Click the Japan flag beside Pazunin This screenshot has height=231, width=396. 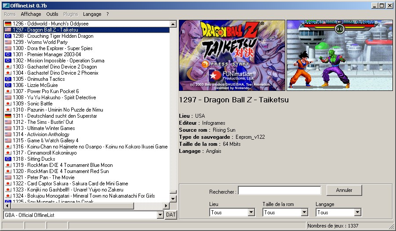(8, 109)
